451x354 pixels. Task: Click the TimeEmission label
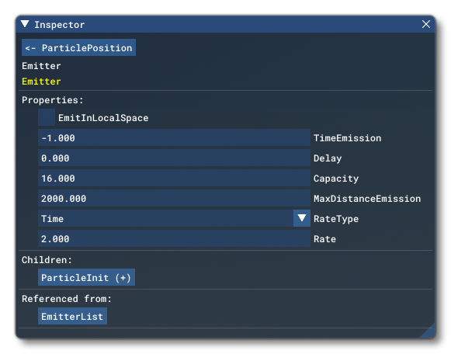click(x=348, y=138)
